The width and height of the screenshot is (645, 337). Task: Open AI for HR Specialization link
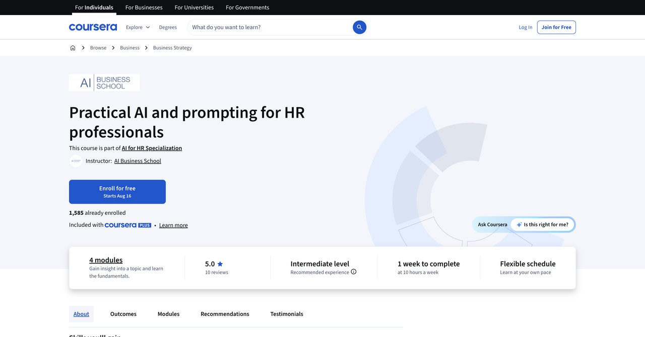(x=152, y=148)
